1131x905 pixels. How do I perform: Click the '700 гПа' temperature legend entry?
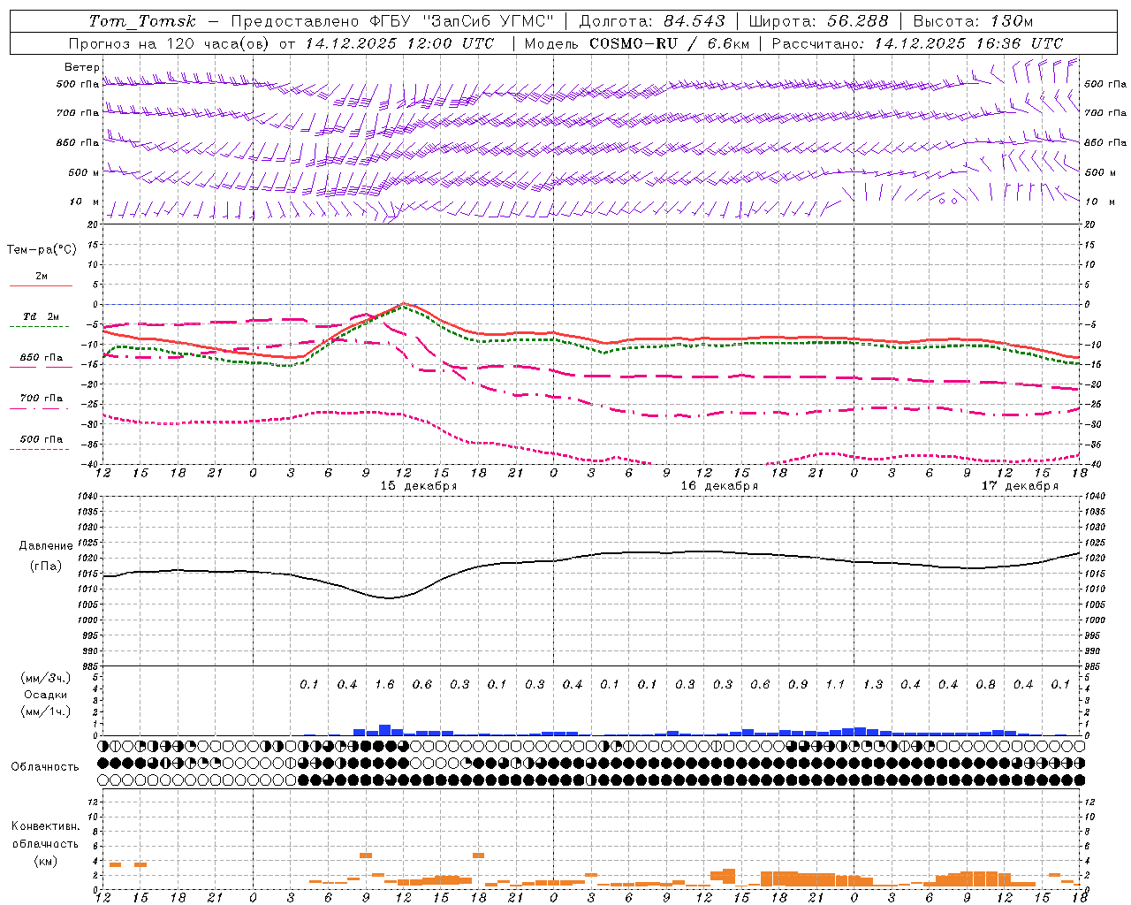tap(42, 399)
